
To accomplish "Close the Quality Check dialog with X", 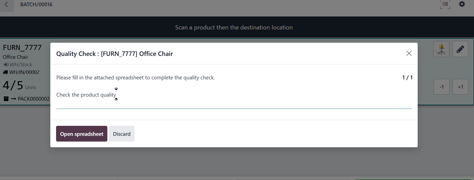I will tap(409, 53).
